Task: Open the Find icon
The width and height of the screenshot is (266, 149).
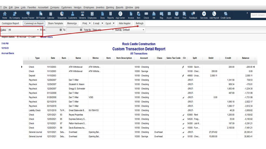Action: click(x=184, y=15)
